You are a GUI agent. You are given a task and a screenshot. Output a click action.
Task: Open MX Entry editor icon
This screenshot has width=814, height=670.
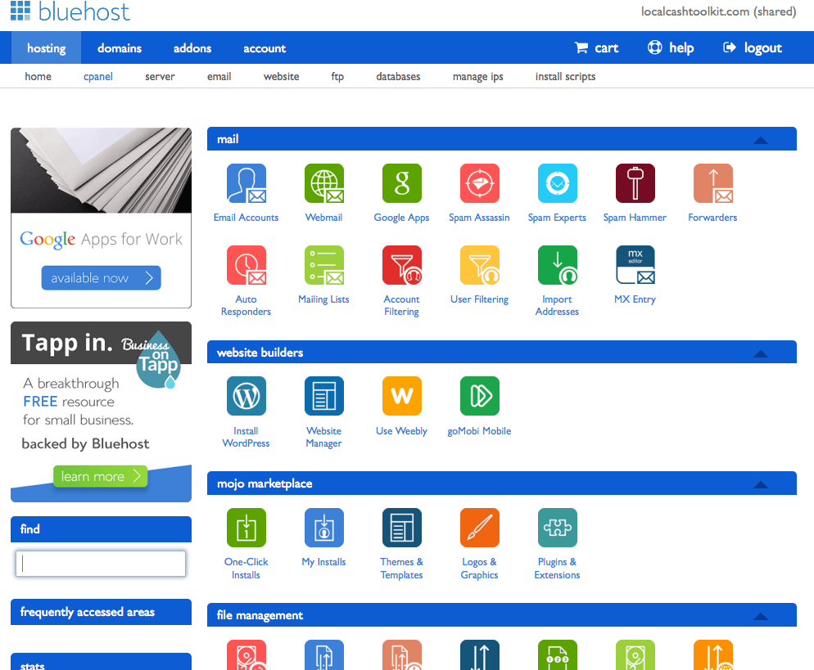click(635, 265)
